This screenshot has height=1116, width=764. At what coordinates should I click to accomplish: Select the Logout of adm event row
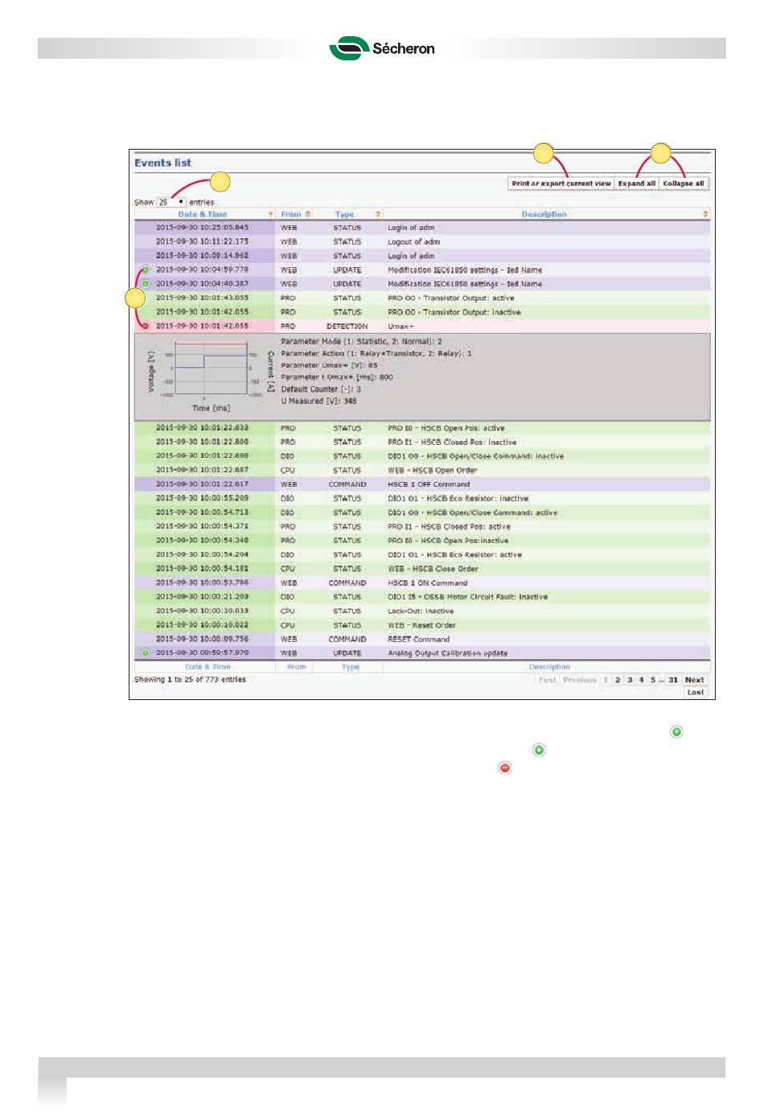click(422, 241)
